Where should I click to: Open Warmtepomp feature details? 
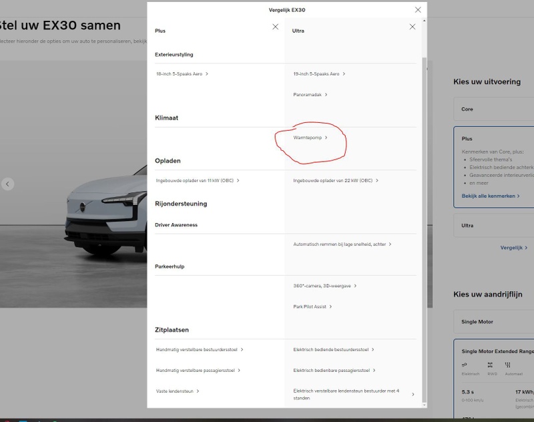pyautogui.click(x=310, y=138)
